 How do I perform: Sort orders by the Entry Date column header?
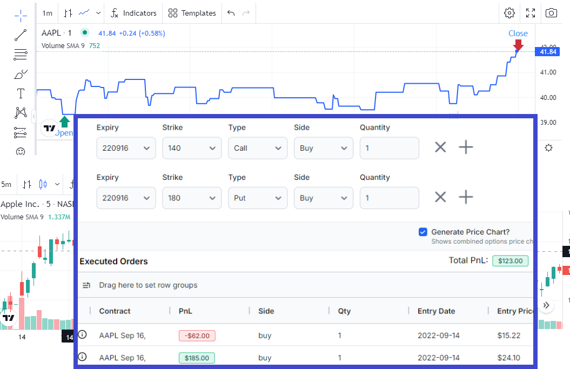click(x=436, y=311)
